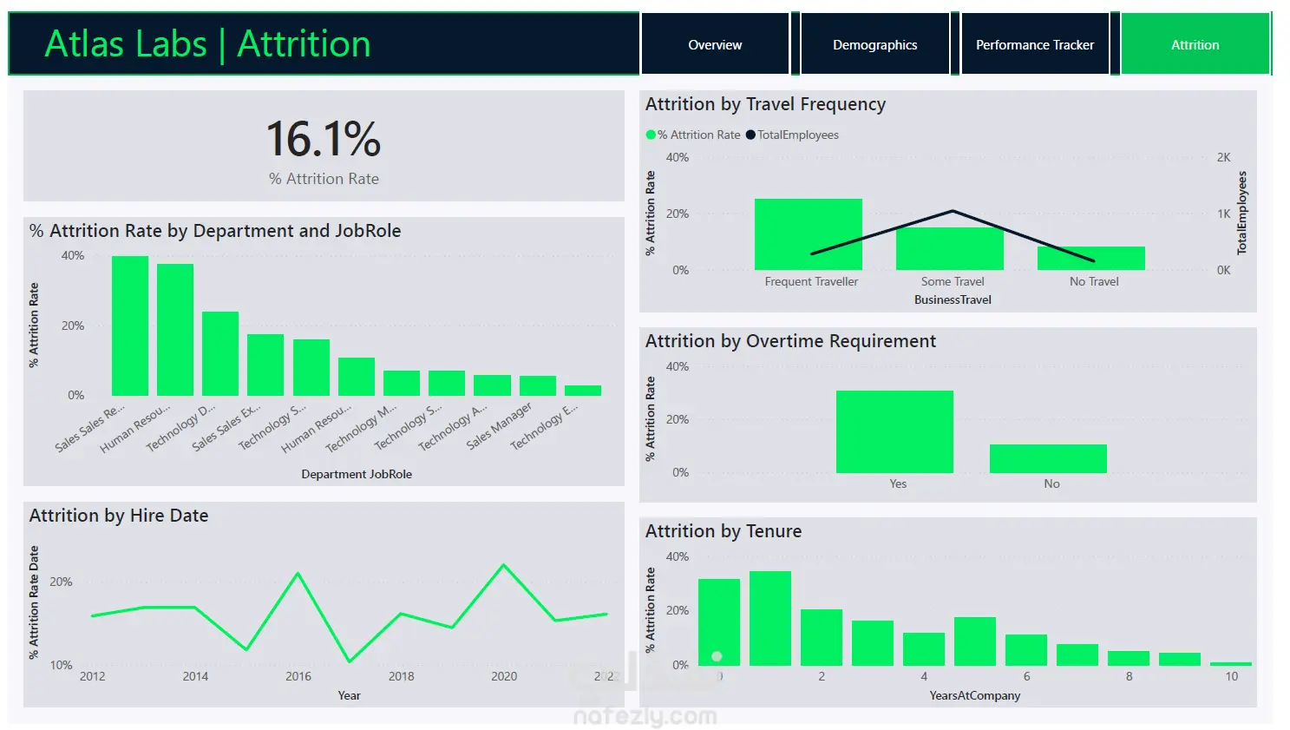Click the '2012' year axis label
This screenshot has width=1290, height=730.
(x=92, y=676)
